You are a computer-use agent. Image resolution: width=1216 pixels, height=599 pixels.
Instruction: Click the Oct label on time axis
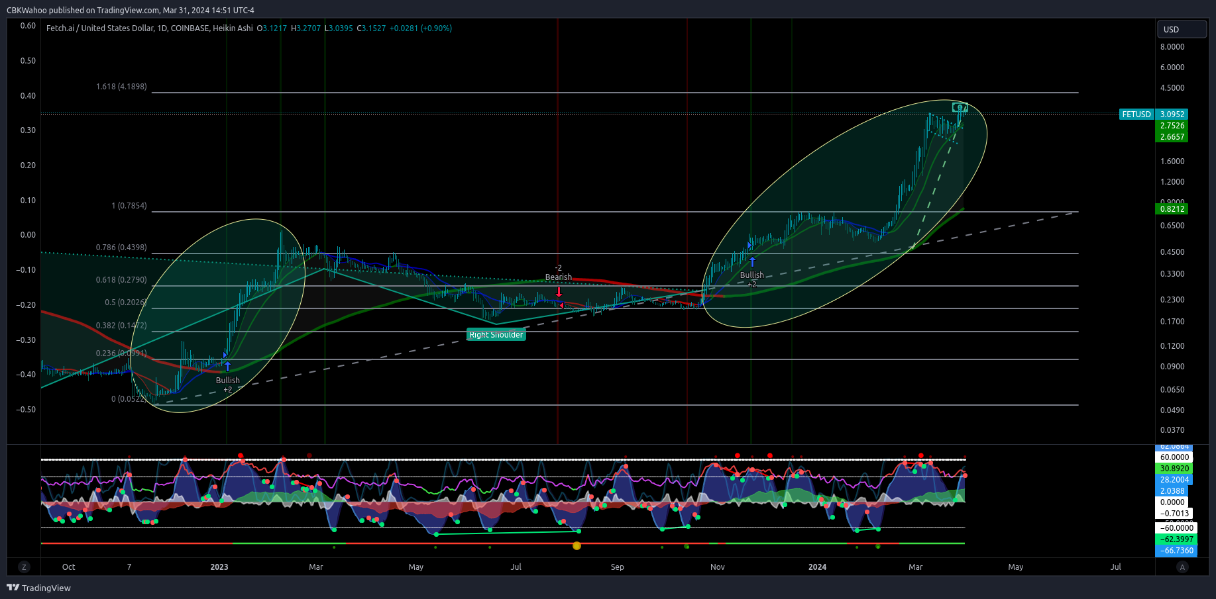(68, 567)
